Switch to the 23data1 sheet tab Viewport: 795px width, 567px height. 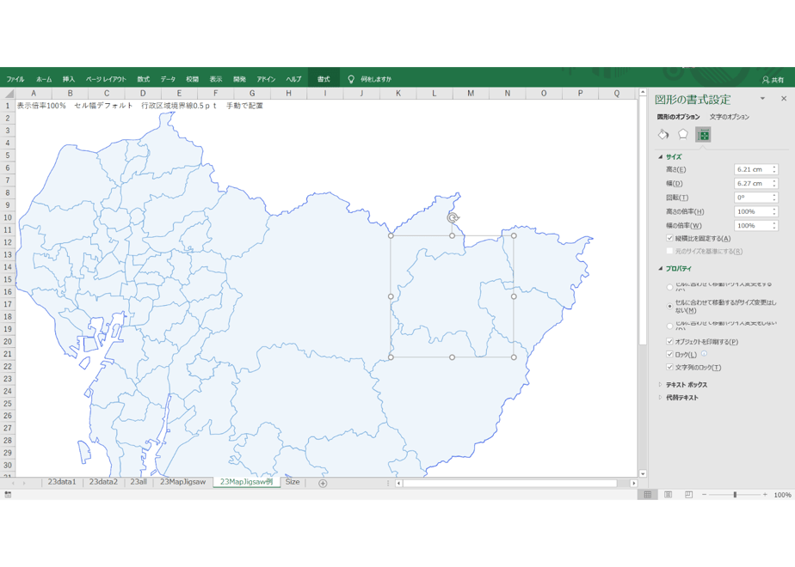click(62, 482)
